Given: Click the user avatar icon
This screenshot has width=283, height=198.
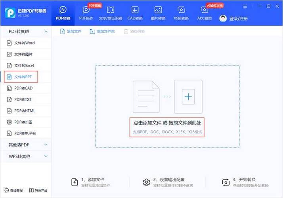Looking at the screenshot, I should [x=223, y=18].
